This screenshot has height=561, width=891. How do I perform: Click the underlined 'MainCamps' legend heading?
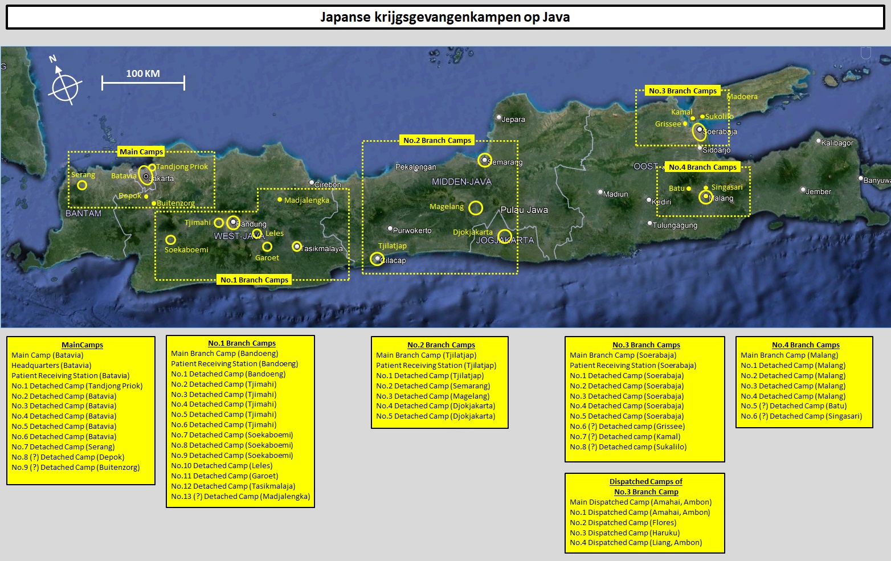[82, 345]
